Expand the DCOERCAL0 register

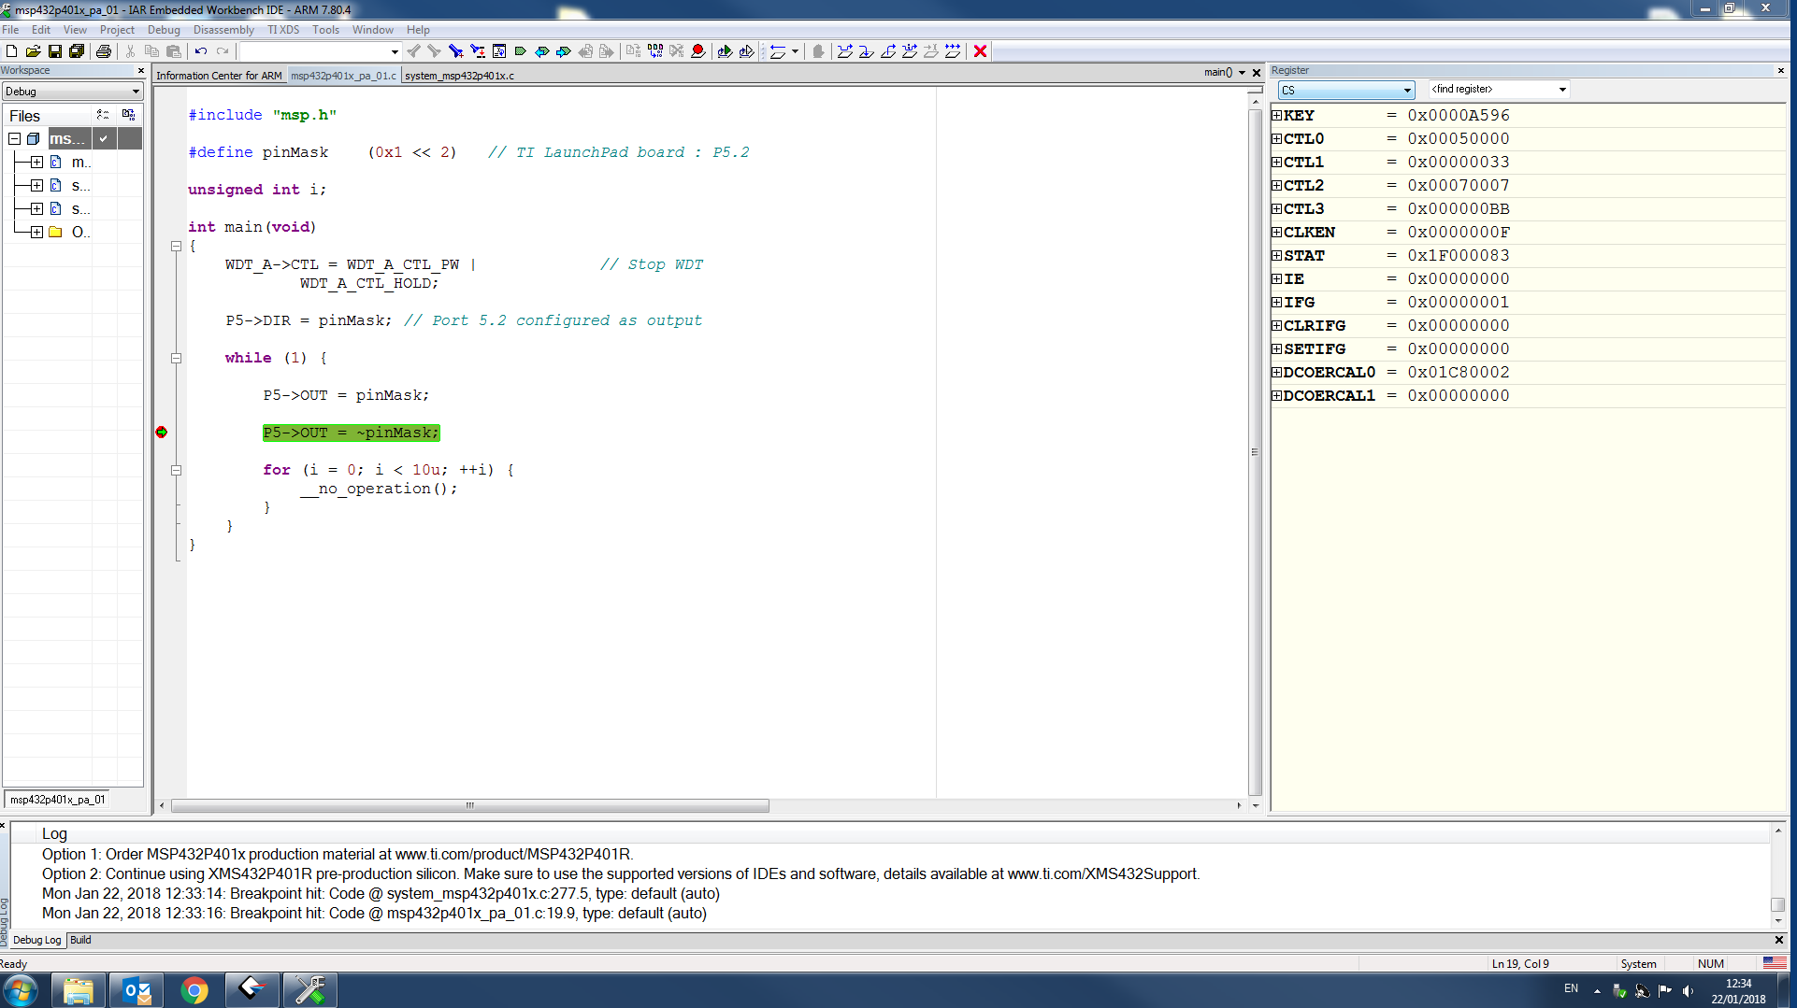pyautogui.click(x=1277, y=372)
